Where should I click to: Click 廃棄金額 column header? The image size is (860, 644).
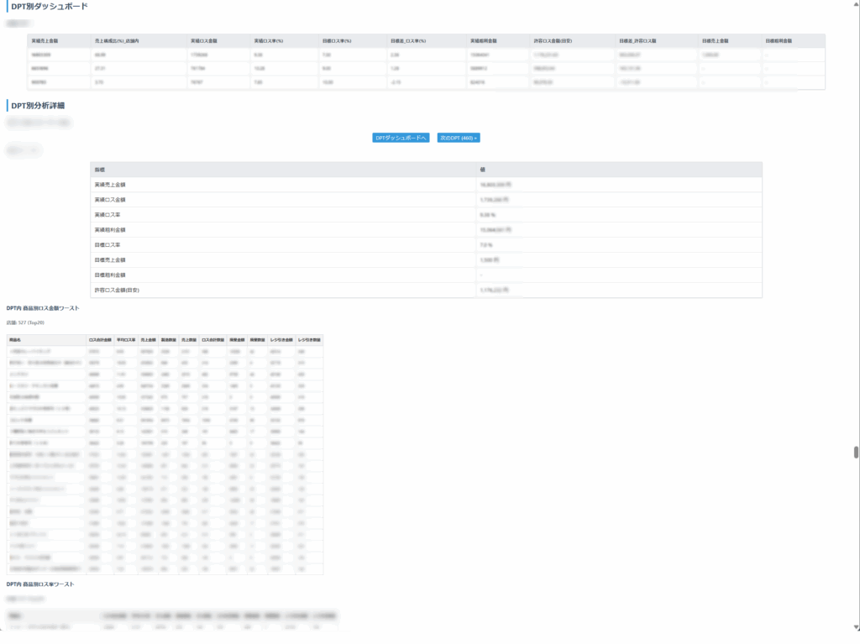tap(235, 340)
